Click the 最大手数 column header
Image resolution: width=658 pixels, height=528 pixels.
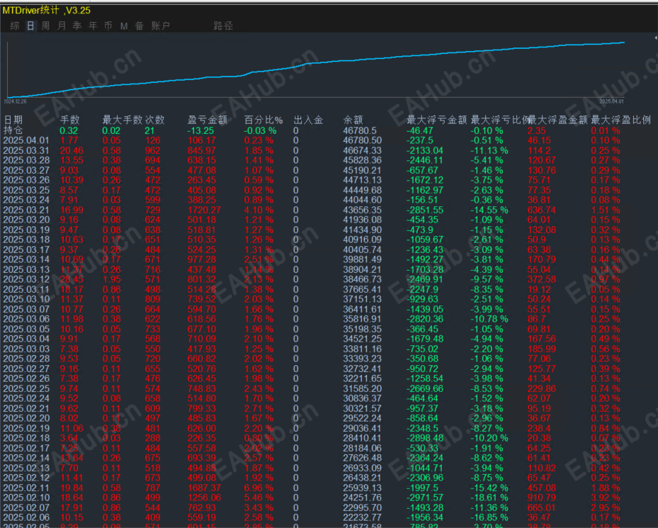[x=122, y=120]
